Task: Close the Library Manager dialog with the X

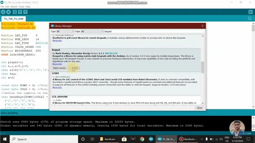Action: coord(202,26)
